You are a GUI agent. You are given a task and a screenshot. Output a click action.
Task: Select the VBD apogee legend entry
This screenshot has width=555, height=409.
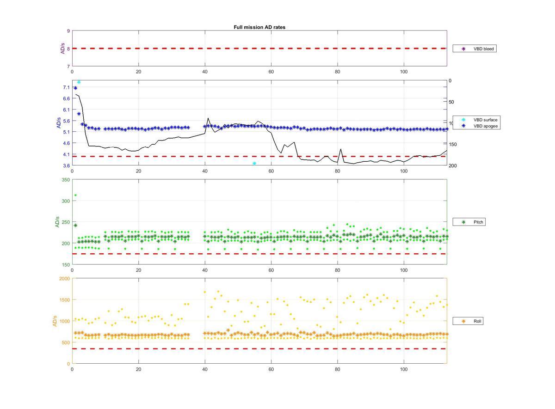click(x=478, y=126)
